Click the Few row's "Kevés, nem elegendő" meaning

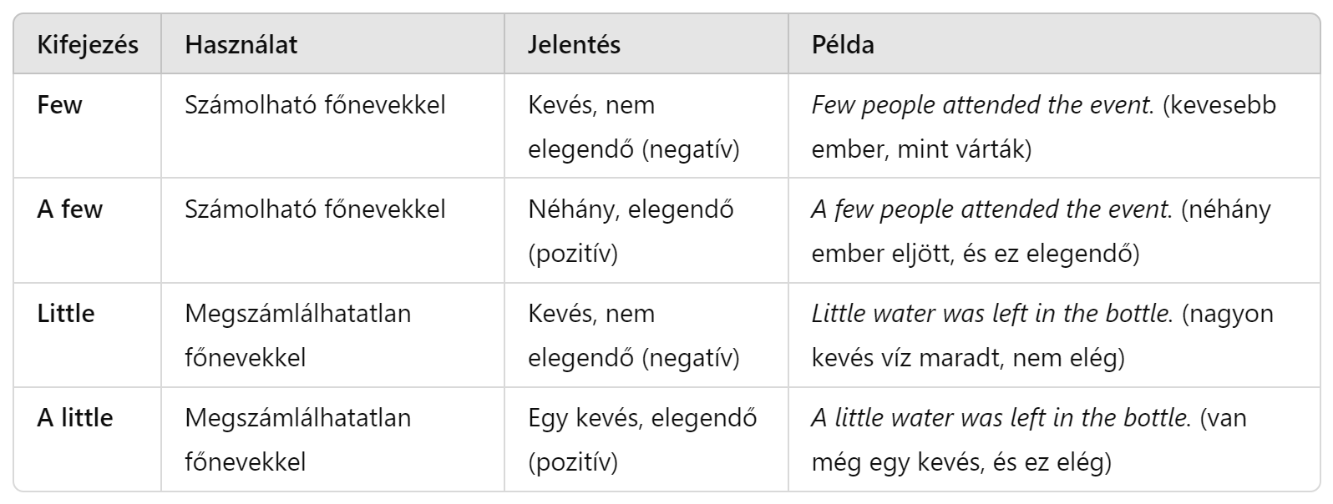point(634,127)
